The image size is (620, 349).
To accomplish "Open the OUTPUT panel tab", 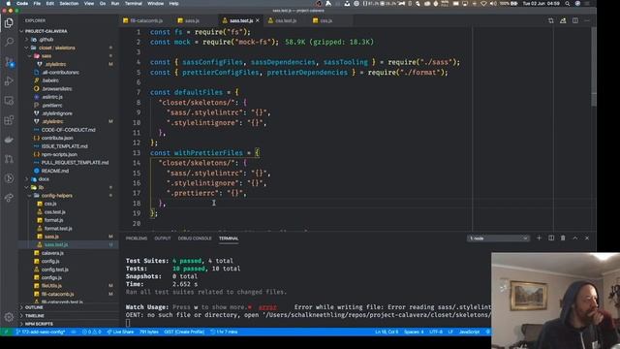I will tap(163, 238).
